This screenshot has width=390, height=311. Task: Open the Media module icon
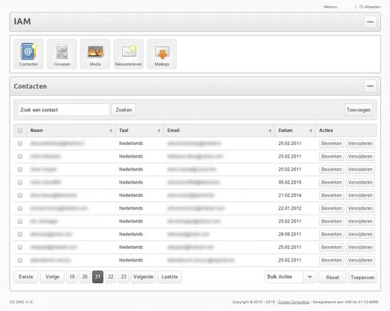95,54
